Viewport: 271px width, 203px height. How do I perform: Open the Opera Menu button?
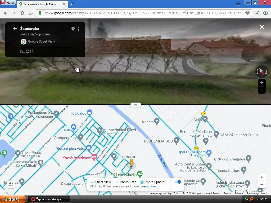[8, 2]
